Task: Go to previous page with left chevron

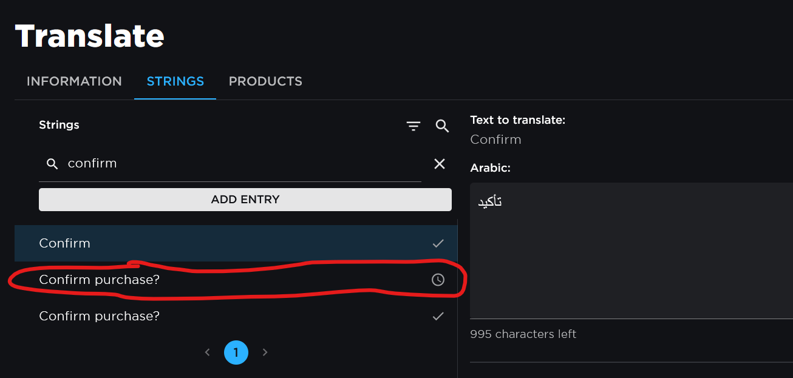Action: pyautogui.click(x=207, y=352)
